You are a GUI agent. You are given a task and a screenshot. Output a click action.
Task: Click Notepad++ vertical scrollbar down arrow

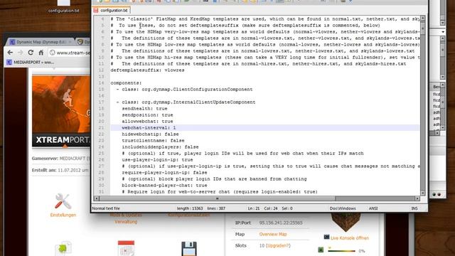tap(423, 193)
